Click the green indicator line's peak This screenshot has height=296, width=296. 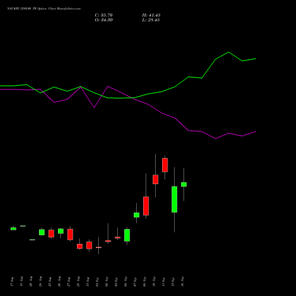[x=229, y=52]
